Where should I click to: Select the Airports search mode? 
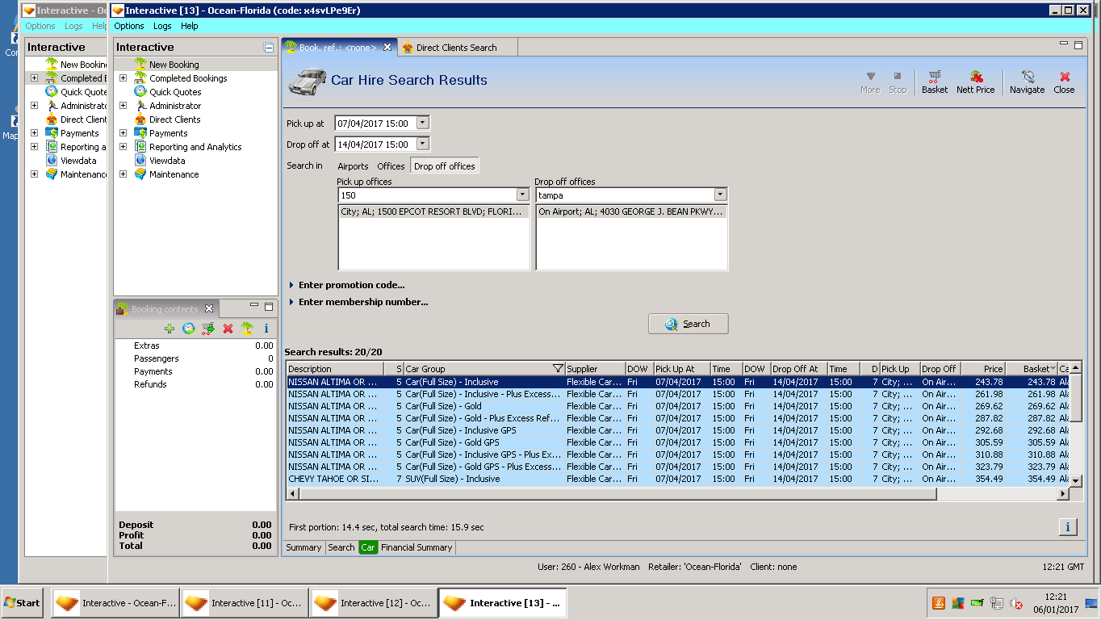[x=353, y=166]
